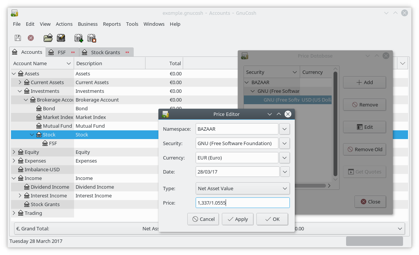Open the account columns chooser arrow
This screenshot has height=255, width=419.
[x=403, y=63]
